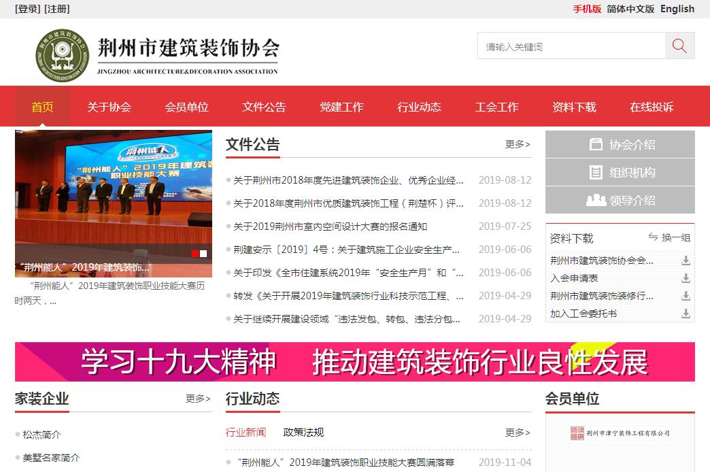
Task: Click download icon for 荆州市建筑装饰装修行 file
Action: 686,296
